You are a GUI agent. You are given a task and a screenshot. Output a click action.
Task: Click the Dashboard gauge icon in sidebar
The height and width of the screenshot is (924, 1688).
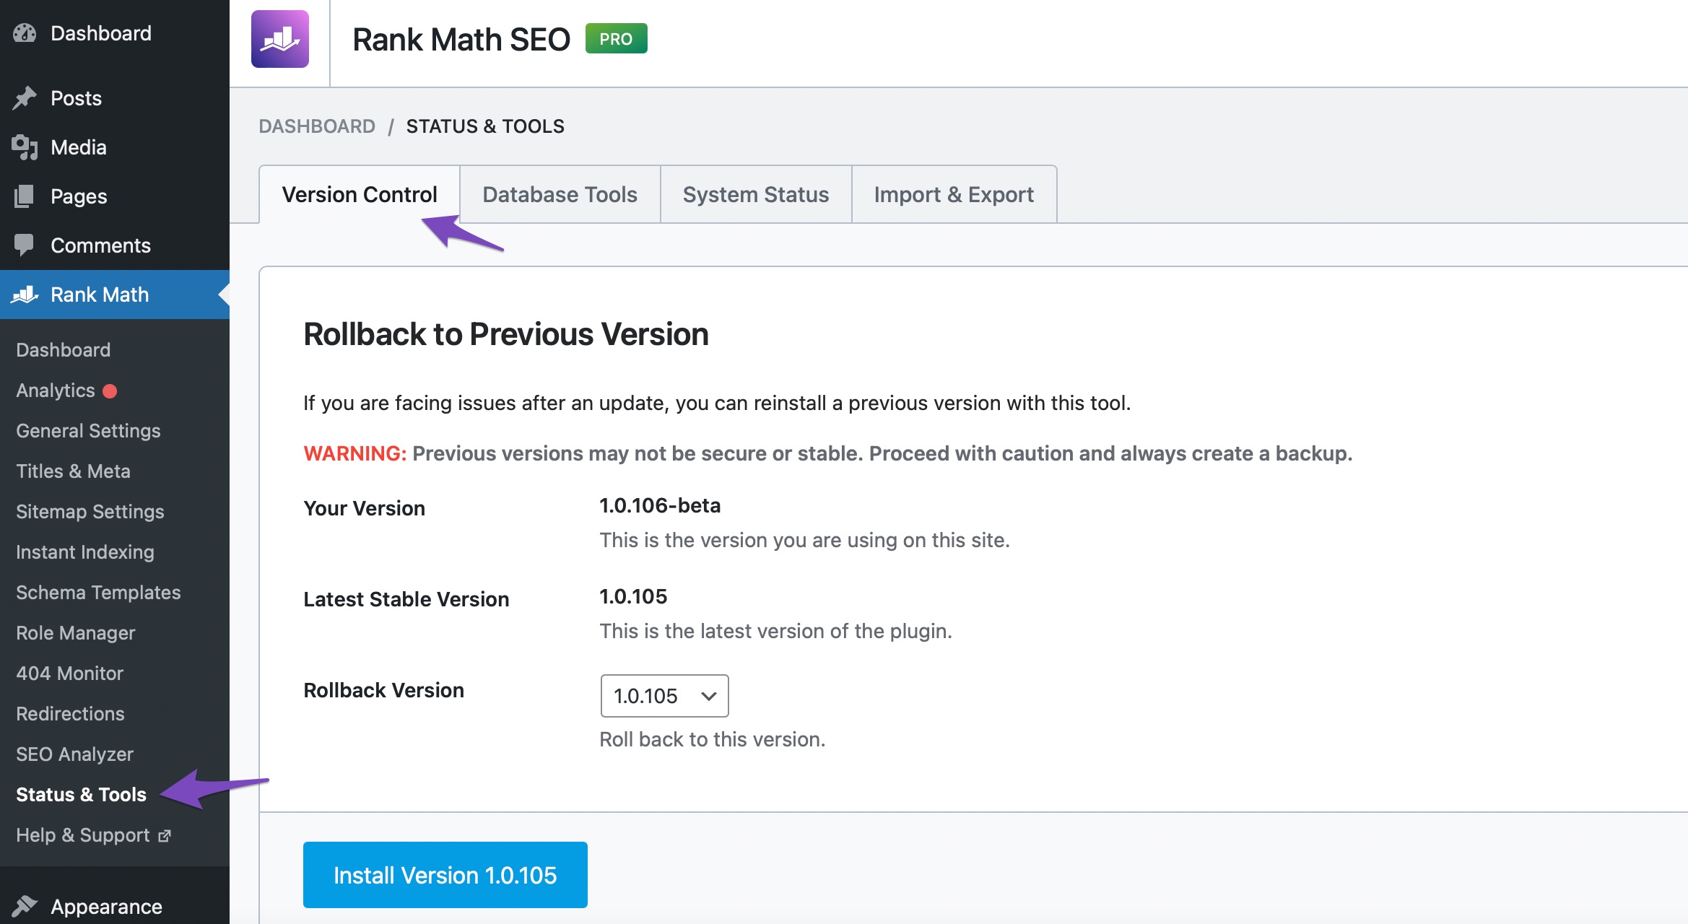click(x=25, y=33)
